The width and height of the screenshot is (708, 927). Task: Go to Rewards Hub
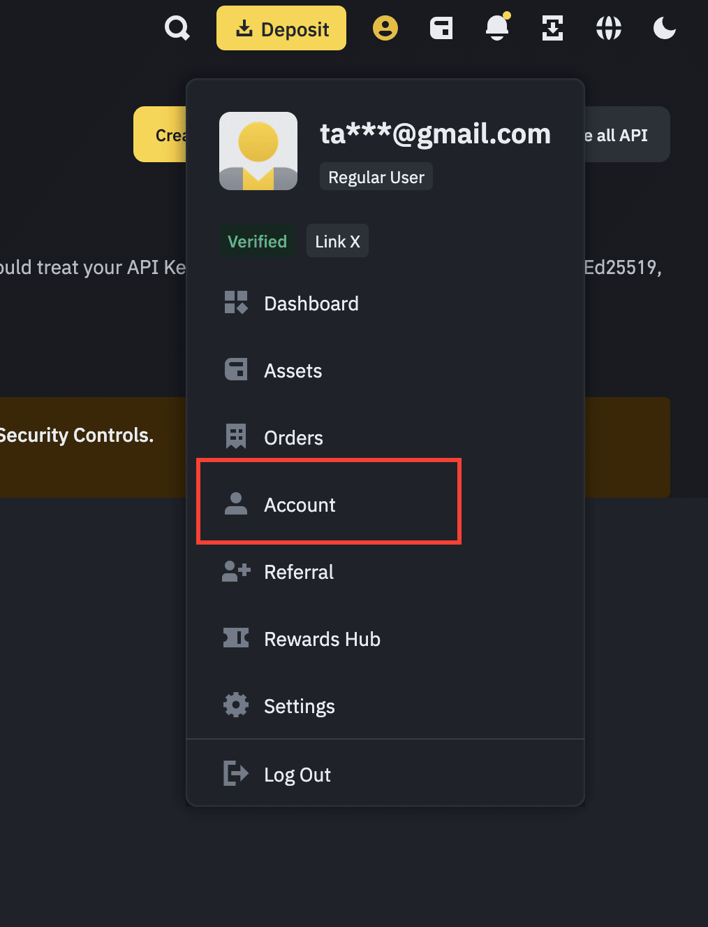click(x=322, y=639)
